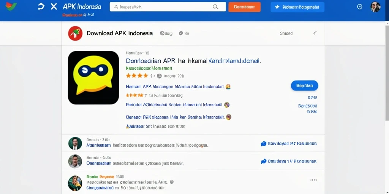Open the three-dots more menu on third row
Image resolution: width=389 pixels, height=194 pixels.
pos(313,180)
